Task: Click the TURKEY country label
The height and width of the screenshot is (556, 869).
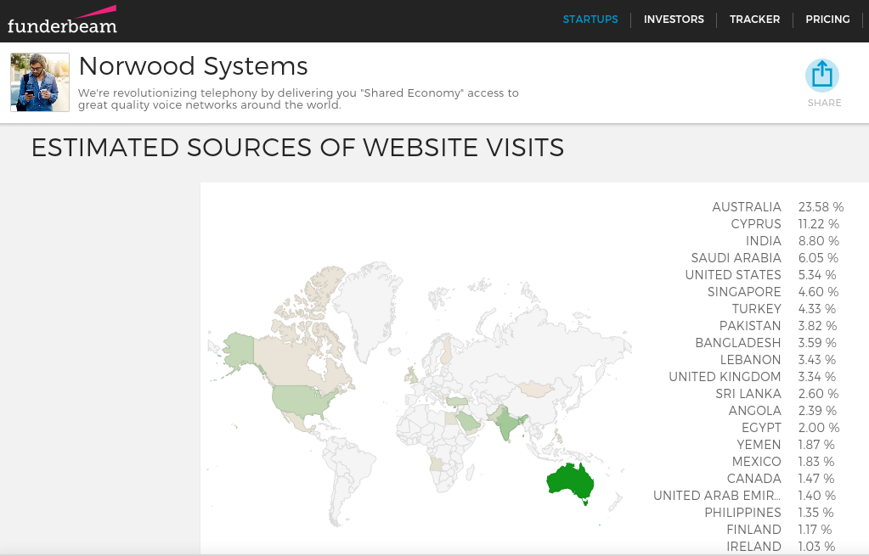Action: [x=757, y=309]
